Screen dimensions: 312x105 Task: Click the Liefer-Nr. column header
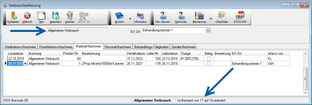(153, 54)
